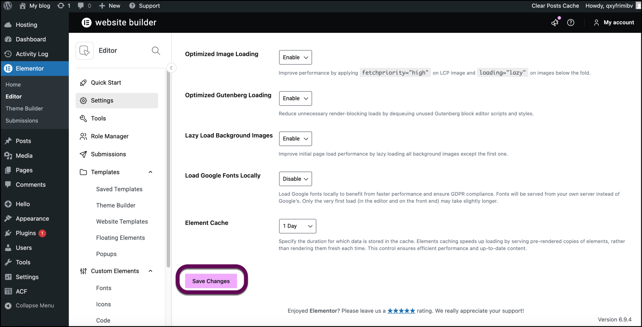Collapse the Custom Elements section

pos(150,271)
